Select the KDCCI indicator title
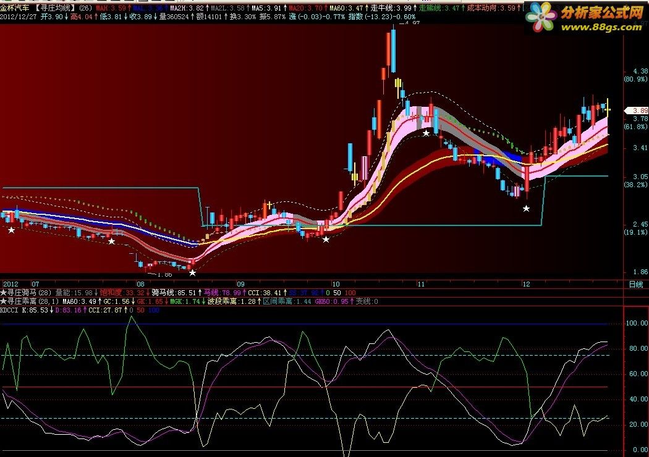This screenshot has width=649, height=457. (x=9, y=310)
